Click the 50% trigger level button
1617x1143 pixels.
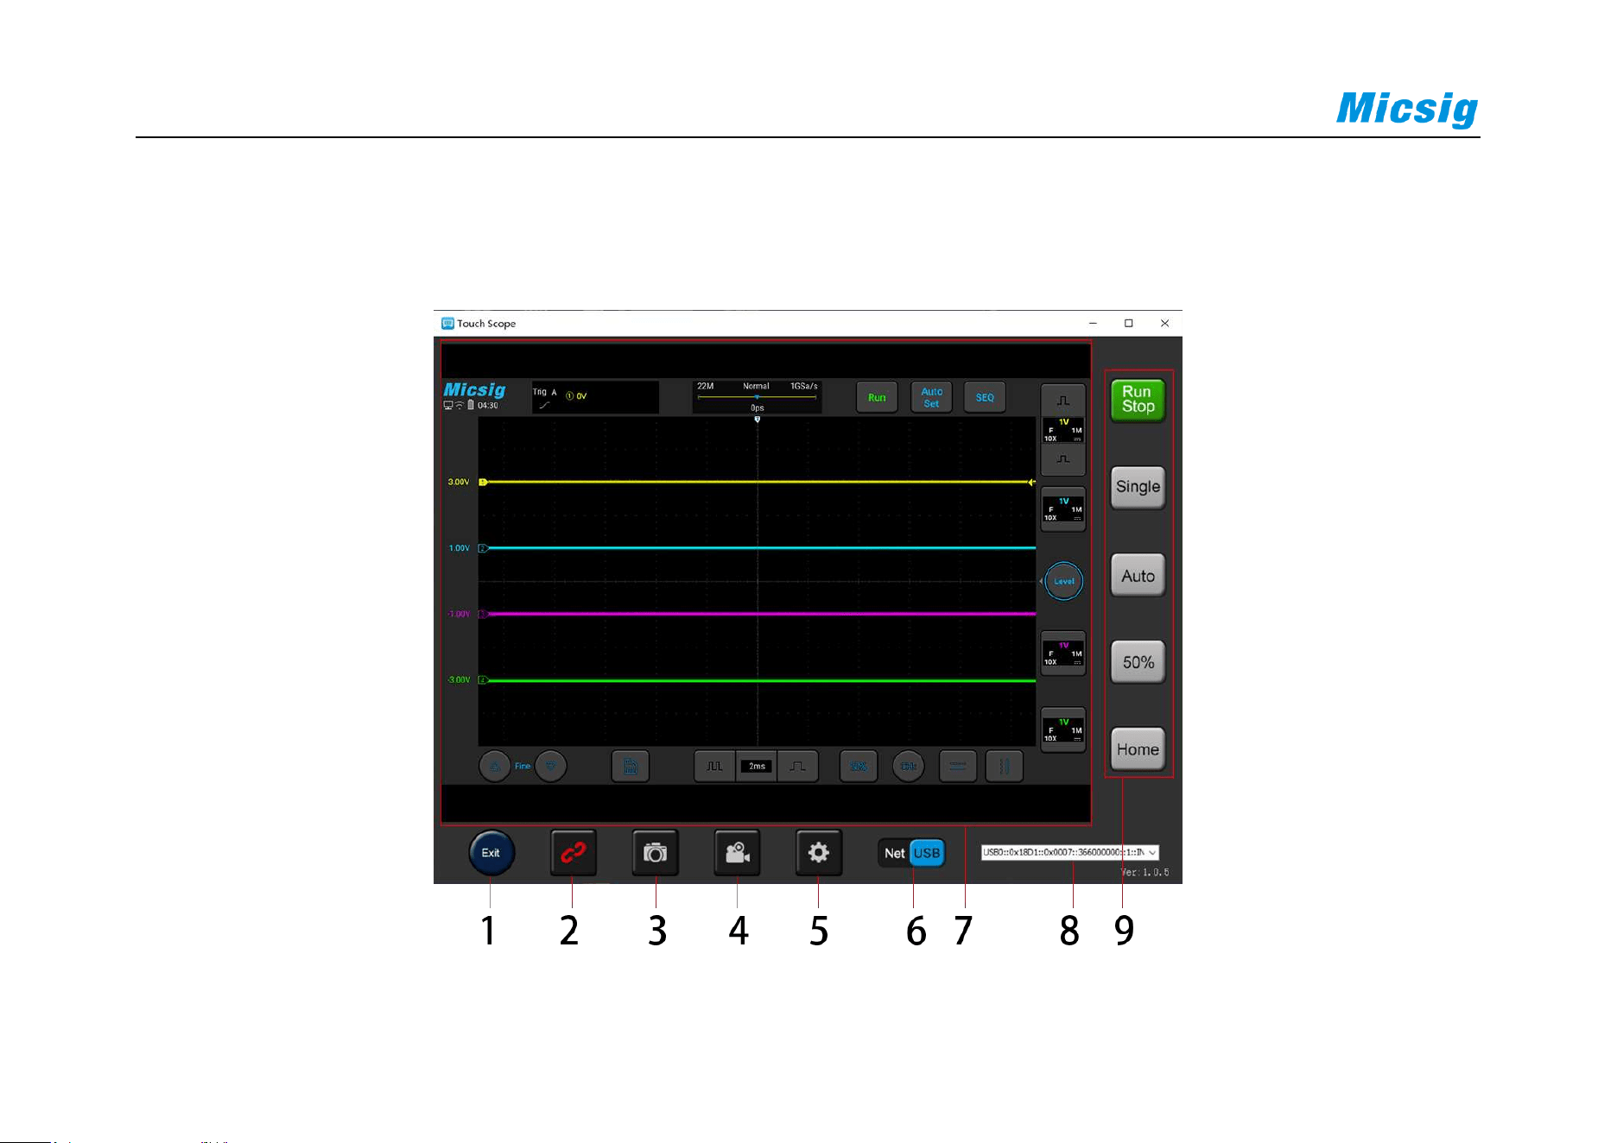pyautogui.click(x=1138, y=662)
